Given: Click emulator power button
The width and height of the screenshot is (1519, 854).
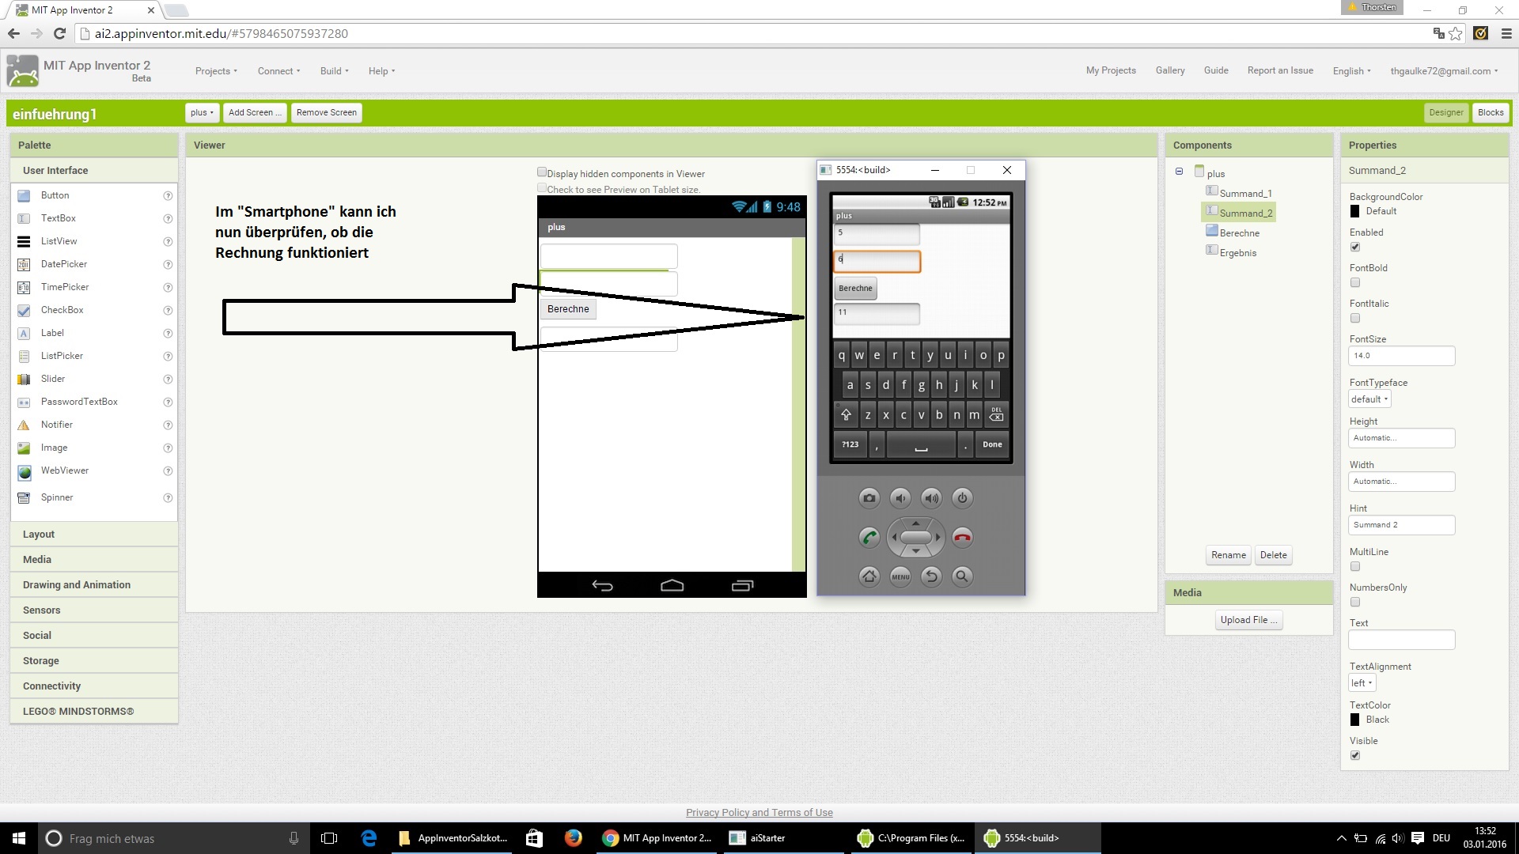Looking at the screenshot, I should tap(962, 497).
